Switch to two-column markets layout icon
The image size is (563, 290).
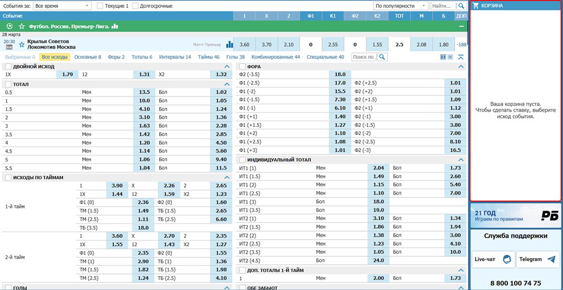click(443, 57)
